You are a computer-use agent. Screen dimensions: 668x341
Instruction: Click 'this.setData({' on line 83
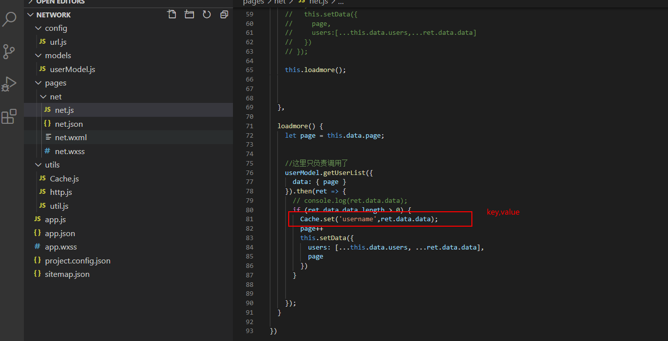pyautogui.click(x=327, y=238)
